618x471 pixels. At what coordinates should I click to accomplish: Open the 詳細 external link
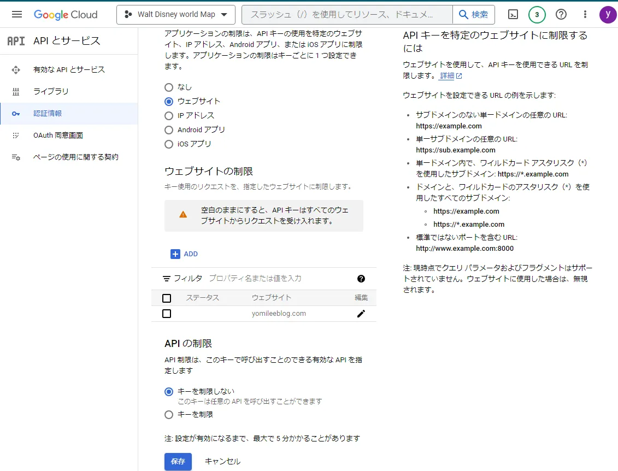coord(451,75)
